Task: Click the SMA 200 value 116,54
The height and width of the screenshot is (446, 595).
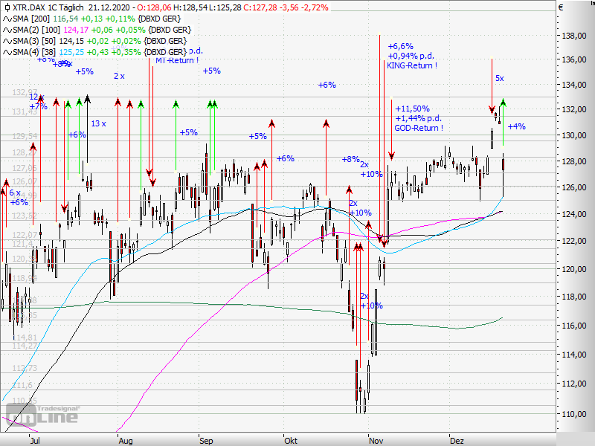Action: (65, 19)
